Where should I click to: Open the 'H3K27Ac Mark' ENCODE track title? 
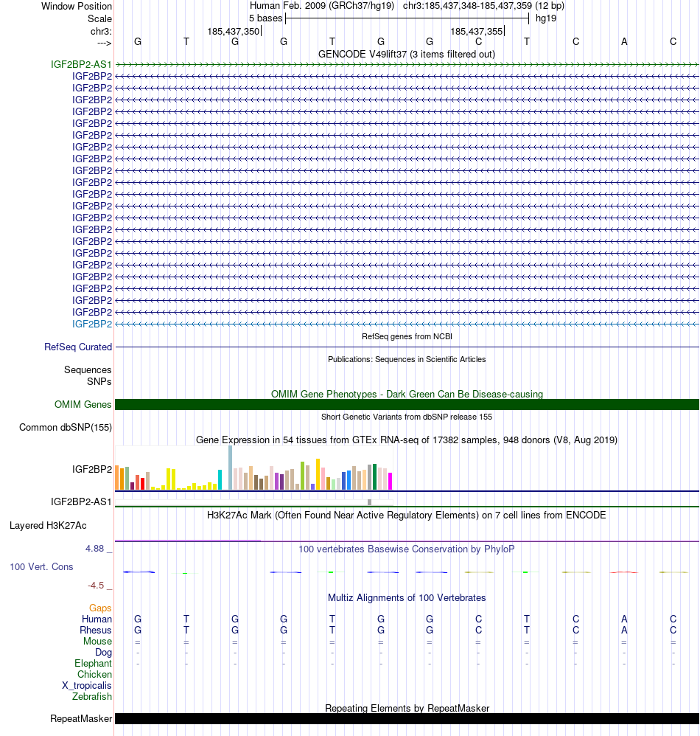406,515
